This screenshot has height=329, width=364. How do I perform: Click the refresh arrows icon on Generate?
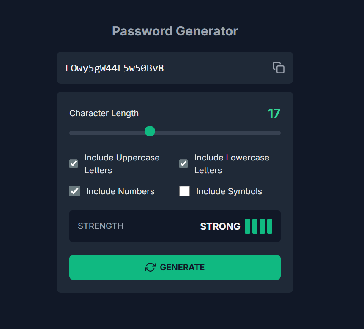150,267
